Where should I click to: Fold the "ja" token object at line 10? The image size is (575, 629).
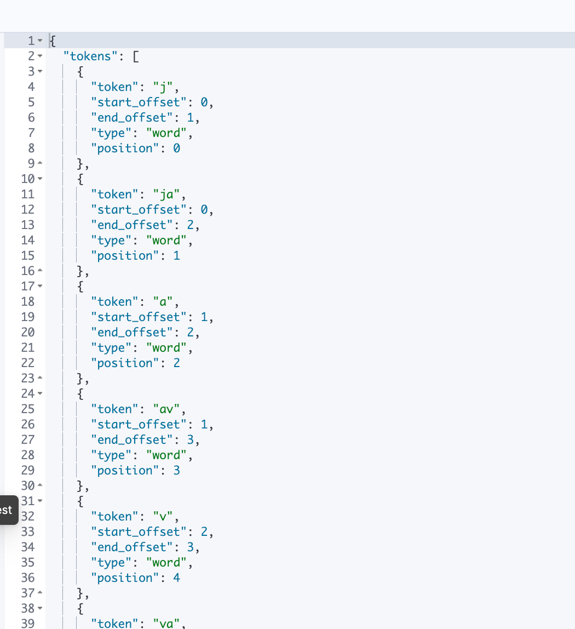click(x=39, y=179)
